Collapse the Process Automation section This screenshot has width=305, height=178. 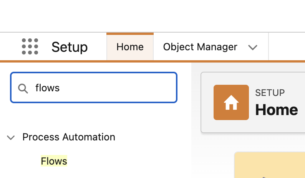(11, 137)
